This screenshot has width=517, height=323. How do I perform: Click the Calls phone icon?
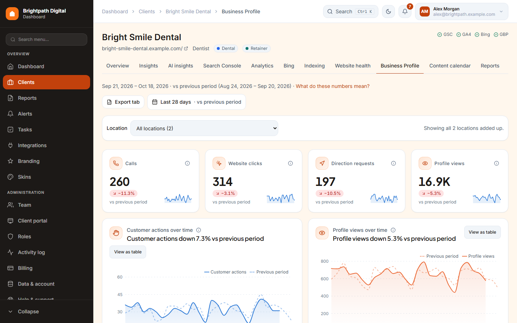coord(116,163)
